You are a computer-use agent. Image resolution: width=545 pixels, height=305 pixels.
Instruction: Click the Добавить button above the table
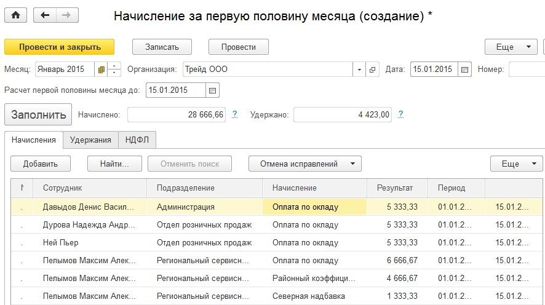pos(41,164)
